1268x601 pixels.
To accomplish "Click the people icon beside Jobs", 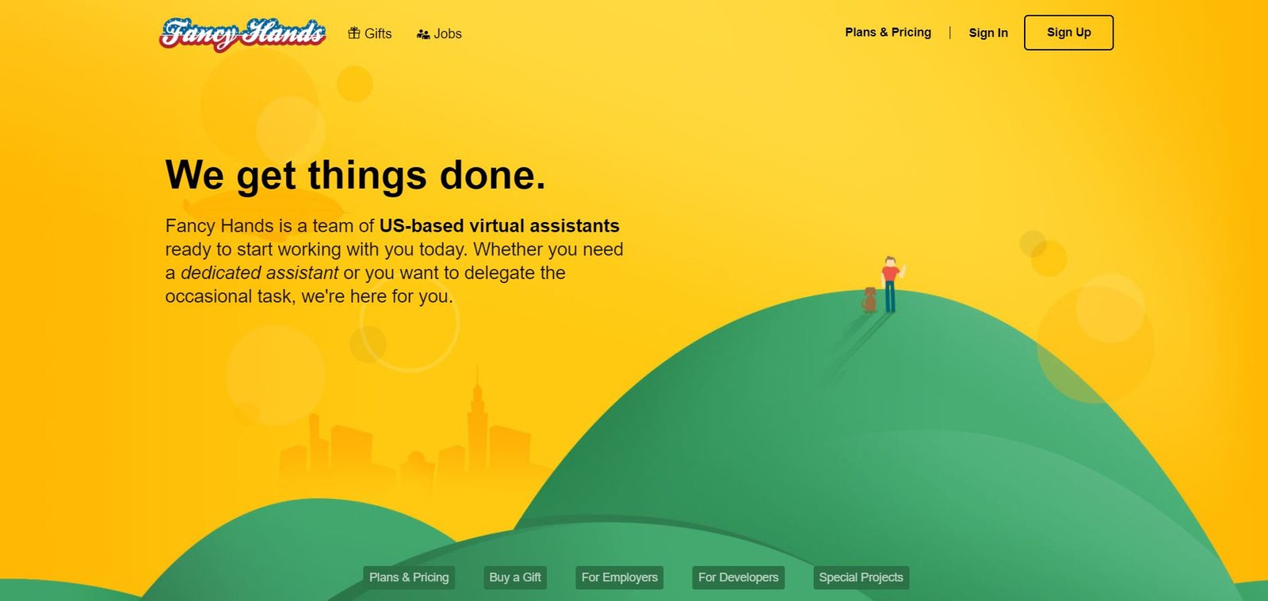I will [x=423, y=34].
